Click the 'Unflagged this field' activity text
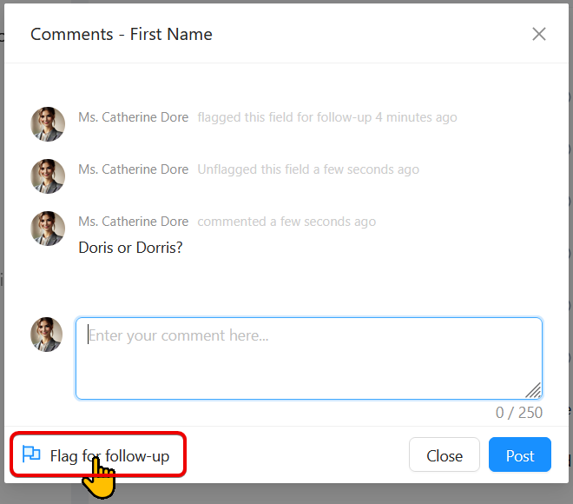573x504 pixels. point(307,169)
